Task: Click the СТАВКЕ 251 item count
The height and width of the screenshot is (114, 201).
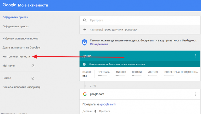Action: tap(87, 74)
